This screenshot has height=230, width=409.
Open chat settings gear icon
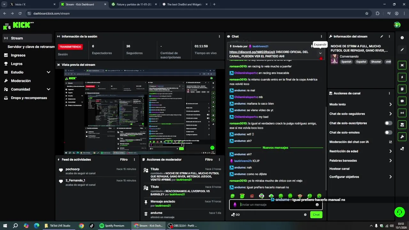(x=305, y=215)
